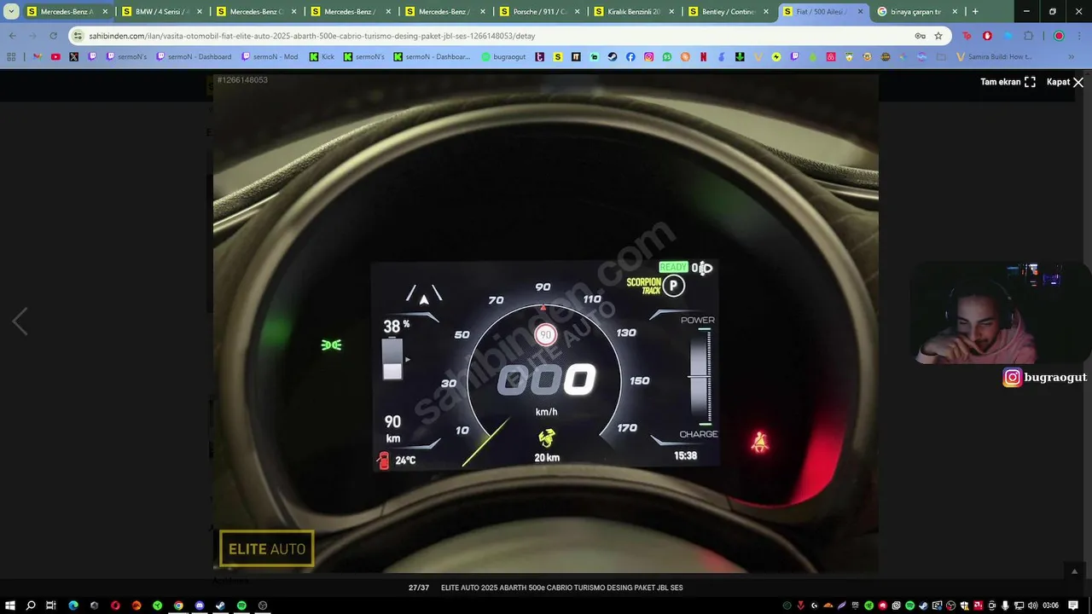Switch to the Bentley / Continental tab

pos(728,12)
